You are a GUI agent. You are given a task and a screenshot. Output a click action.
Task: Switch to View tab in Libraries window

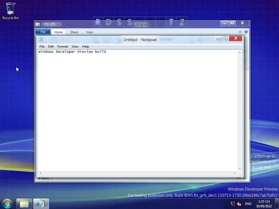[x=89, y=32]
